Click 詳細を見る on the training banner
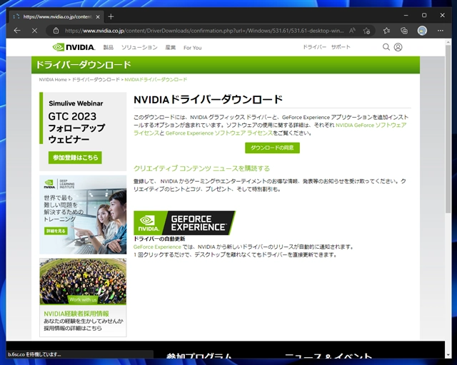Image resolution: width=457 pixels, height=365 pixels. point(56,231)
